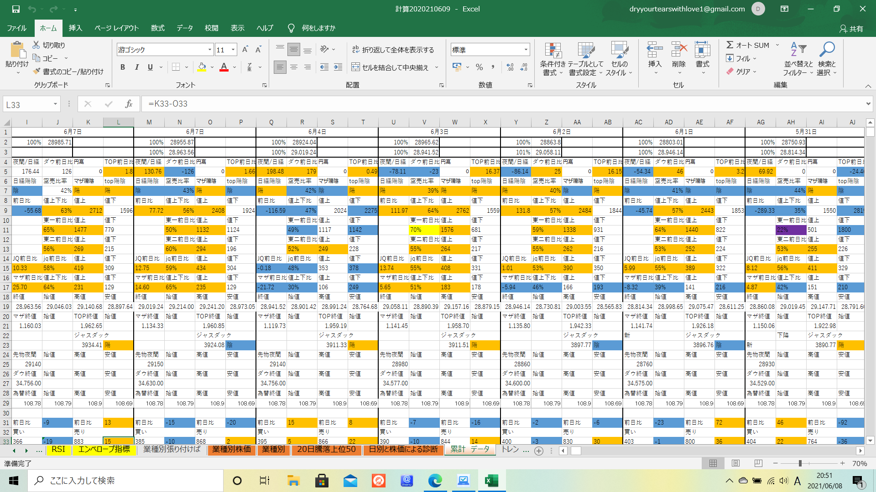Click the Insert Function fx icon
This screenshot has height=492, width=876.
pos(129,104)
